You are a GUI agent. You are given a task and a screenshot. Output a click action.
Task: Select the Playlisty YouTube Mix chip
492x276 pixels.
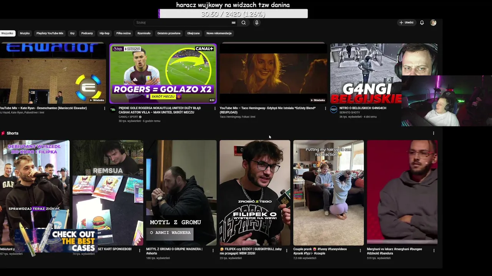(50, 33)
